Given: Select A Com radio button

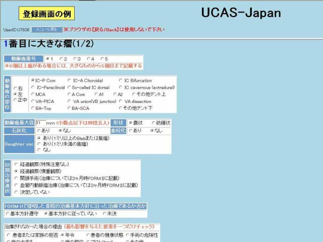Looking at the screenshot, I should 69,94.
